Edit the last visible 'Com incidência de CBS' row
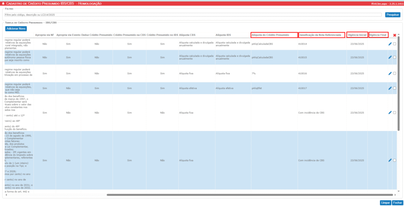The image size is (404, 207). [x=390, y=160]
